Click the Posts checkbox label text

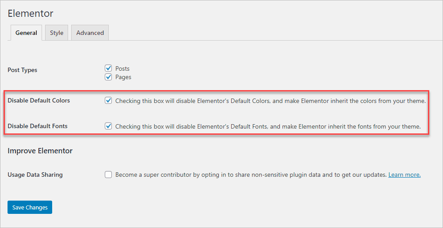click(122, 68)
